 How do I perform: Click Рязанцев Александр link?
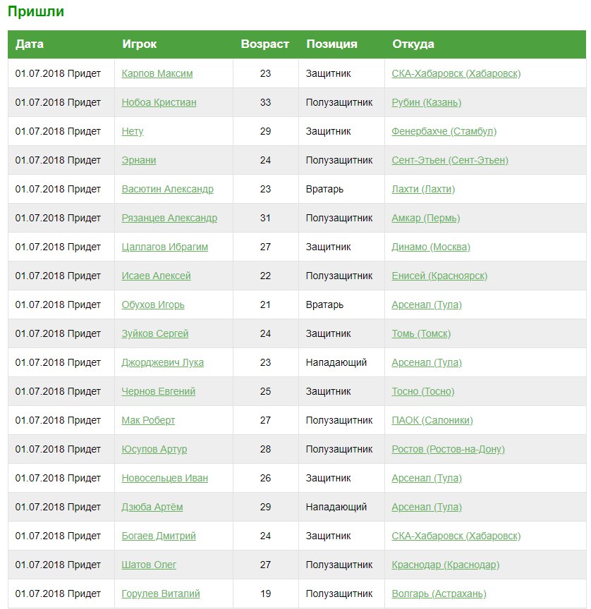pos(169,218)
